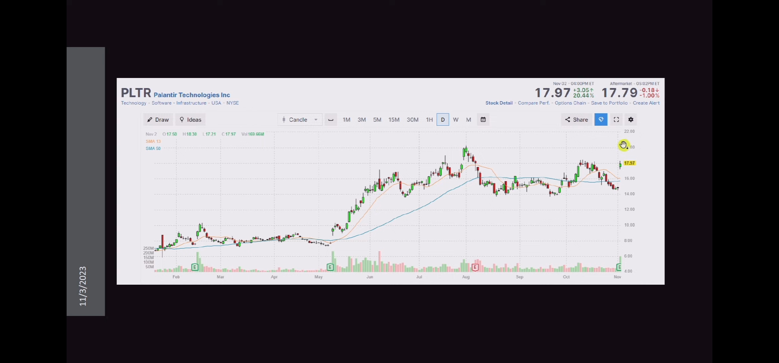Open the Options Chain link
Screen dimensions: 779x363
570,103
